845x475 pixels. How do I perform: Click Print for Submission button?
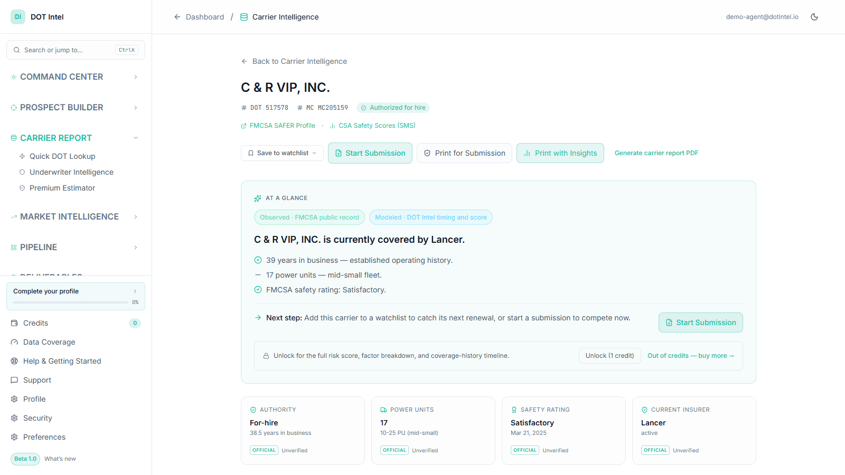click(x=464, y=153)
